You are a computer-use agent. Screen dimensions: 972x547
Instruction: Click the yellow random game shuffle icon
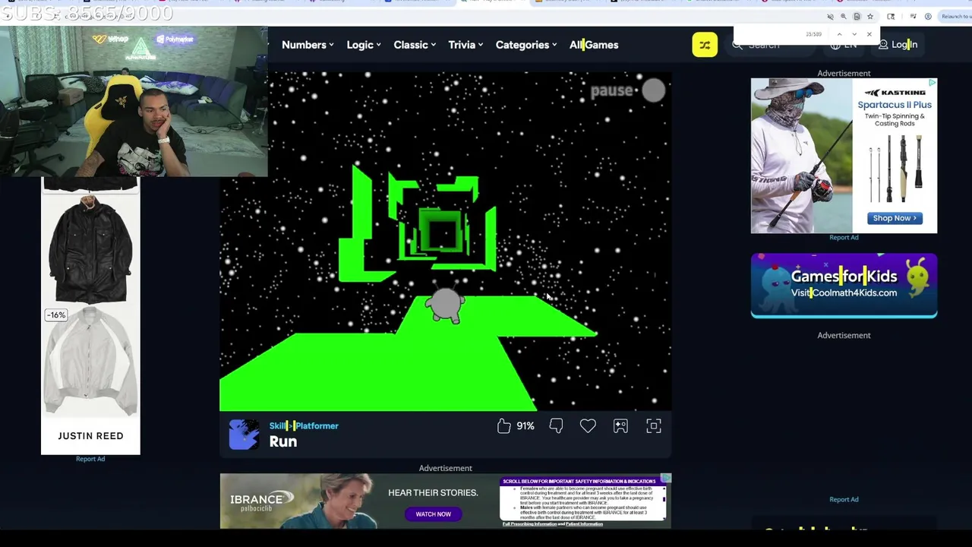(x=705, y=45)
